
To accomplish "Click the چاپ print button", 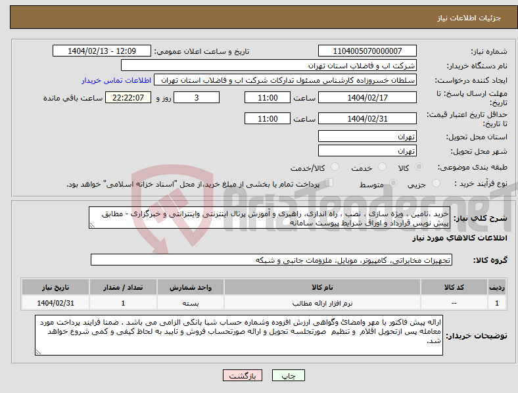I will (x=289, y=375).
